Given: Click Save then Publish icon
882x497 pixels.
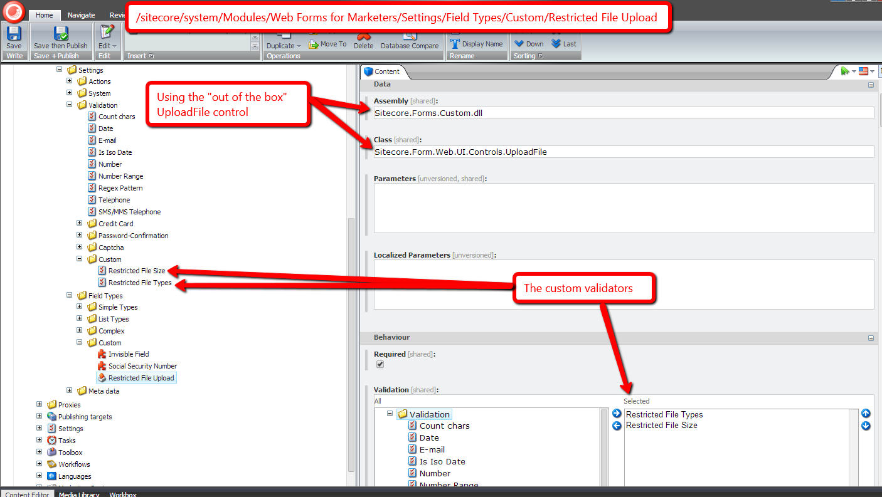Looking at the screenshot, I should tap(61, 34).
